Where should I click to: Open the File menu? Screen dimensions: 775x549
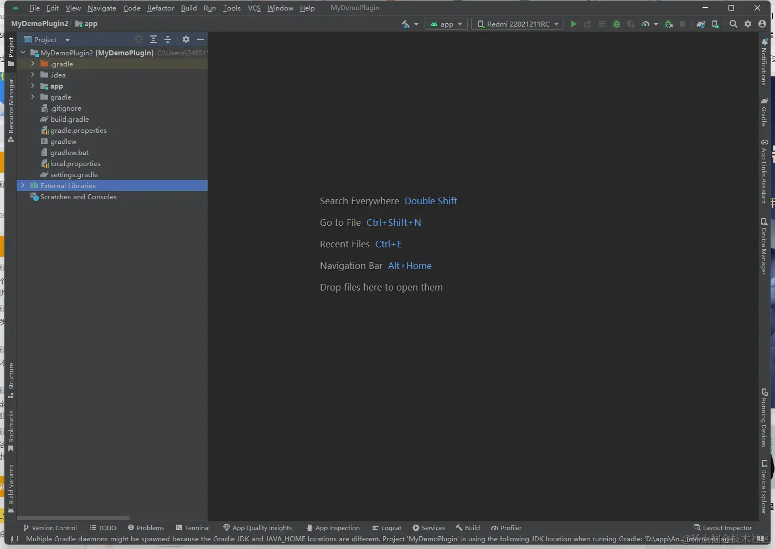tap(34, 8)
